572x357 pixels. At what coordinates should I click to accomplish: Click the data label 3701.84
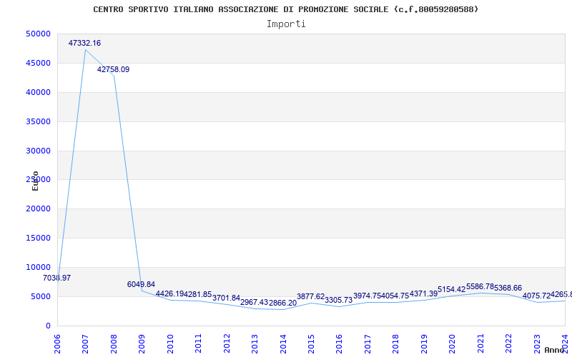pos(226,298)
